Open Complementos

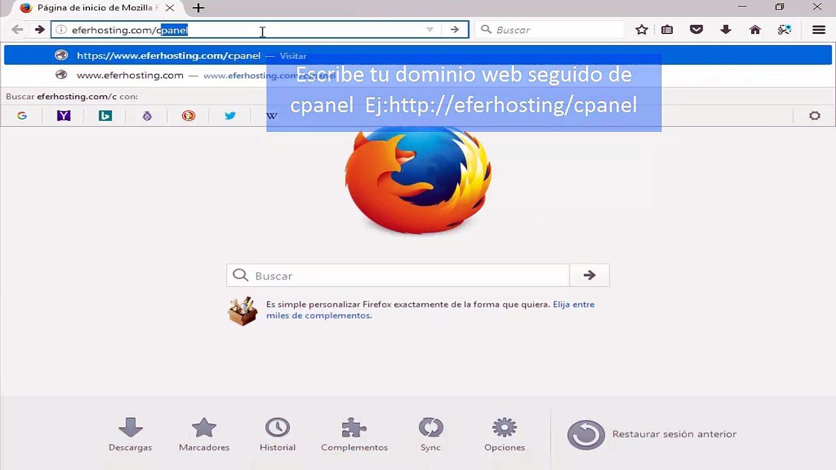[x=354, y=435]
